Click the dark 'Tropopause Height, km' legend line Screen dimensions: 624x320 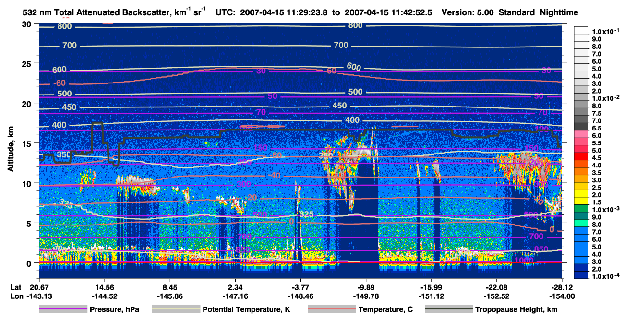click(449, 309)
